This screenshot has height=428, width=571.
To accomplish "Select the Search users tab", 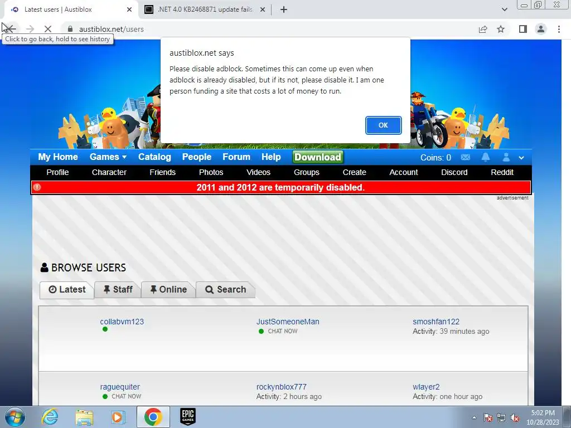I will pyautogui.click(x=225, y=289).
